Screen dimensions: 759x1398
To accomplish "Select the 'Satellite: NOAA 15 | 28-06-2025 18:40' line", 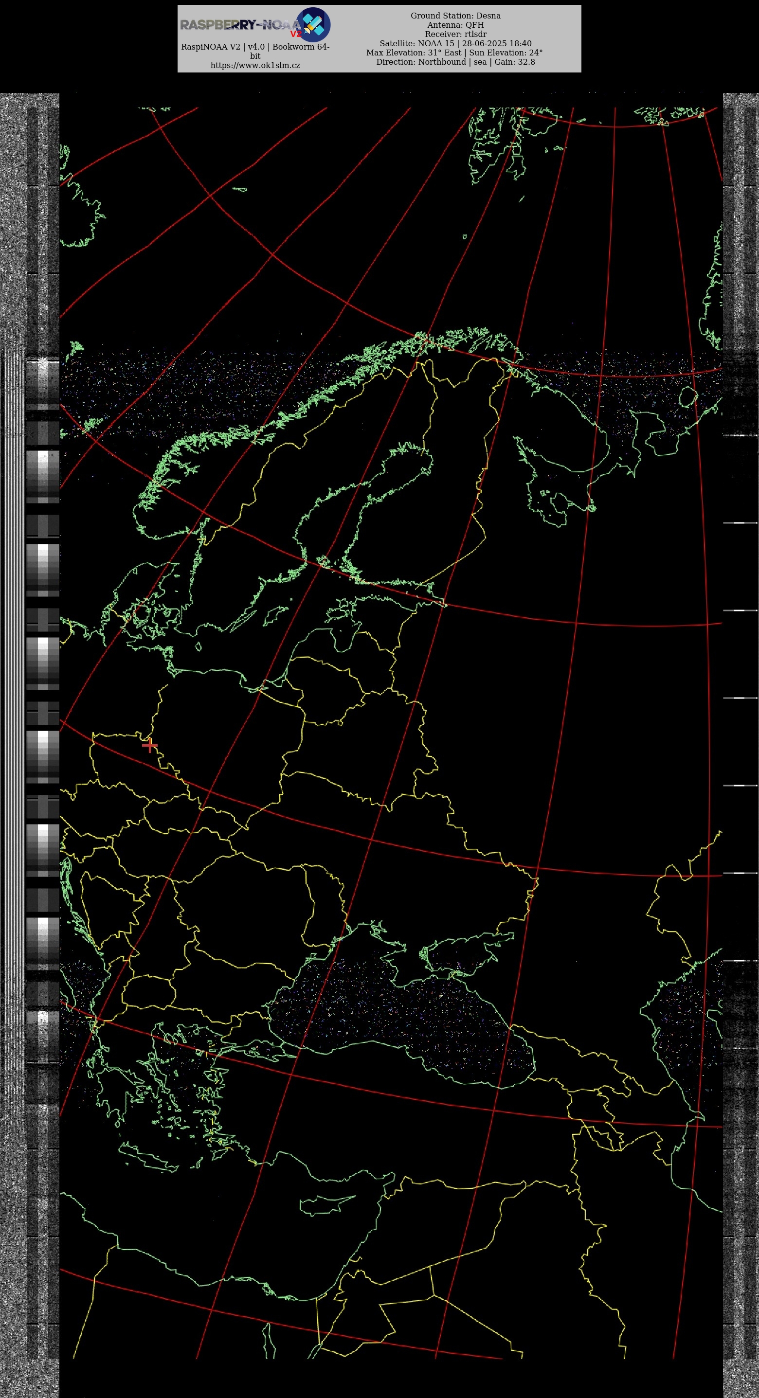I will 455,43.
